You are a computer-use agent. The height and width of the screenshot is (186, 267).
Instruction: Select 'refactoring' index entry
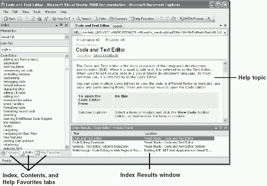click(11, 145)
